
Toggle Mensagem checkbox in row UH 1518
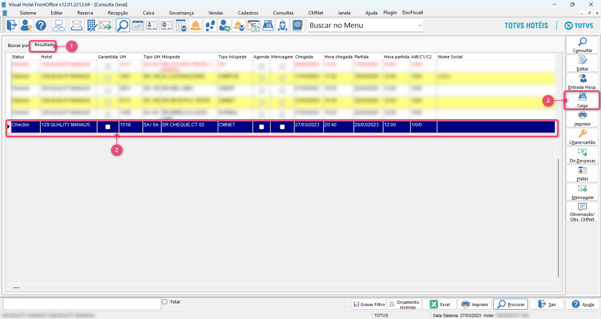tap(282, 127)
